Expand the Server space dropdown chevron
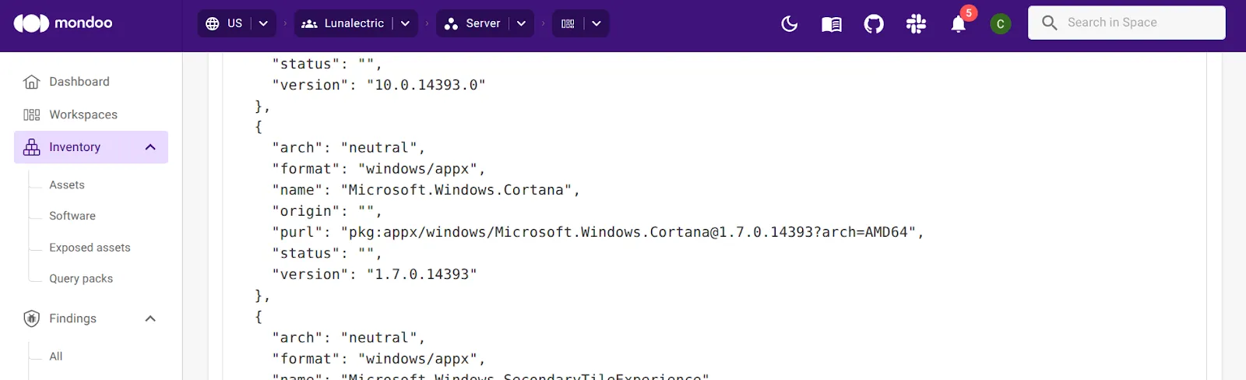1246x380 pixels. click(521, 23)
